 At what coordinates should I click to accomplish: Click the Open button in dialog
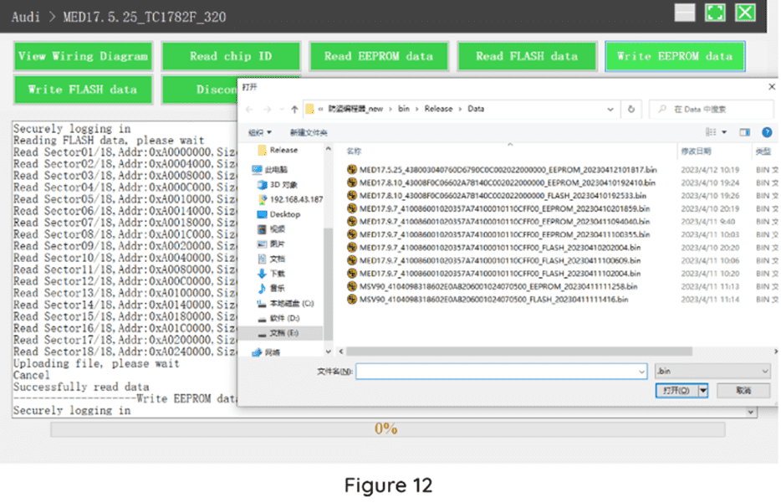677,390
